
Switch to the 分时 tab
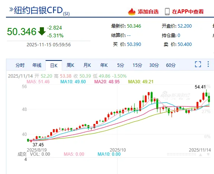(x=20, y=65)
